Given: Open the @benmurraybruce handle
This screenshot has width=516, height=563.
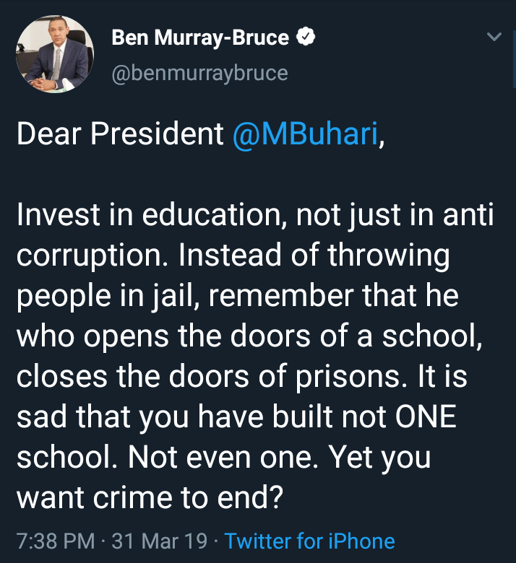Looking at the screenshot, I should click(x=199, y=73).
